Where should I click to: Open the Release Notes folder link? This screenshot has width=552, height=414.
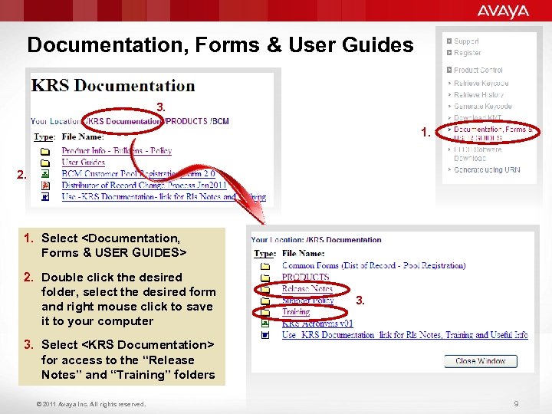coord(307,289)
